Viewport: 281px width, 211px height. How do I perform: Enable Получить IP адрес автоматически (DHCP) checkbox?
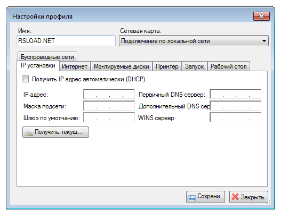pyautogui.click(x=25, y=79)
